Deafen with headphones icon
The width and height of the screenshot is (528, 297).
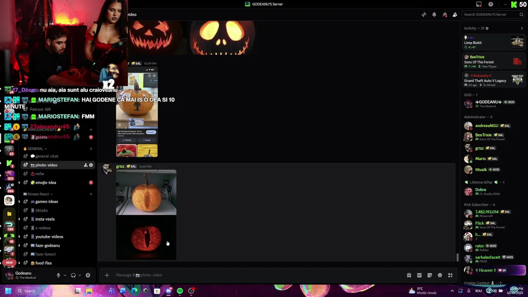click(x=73, y=275)
